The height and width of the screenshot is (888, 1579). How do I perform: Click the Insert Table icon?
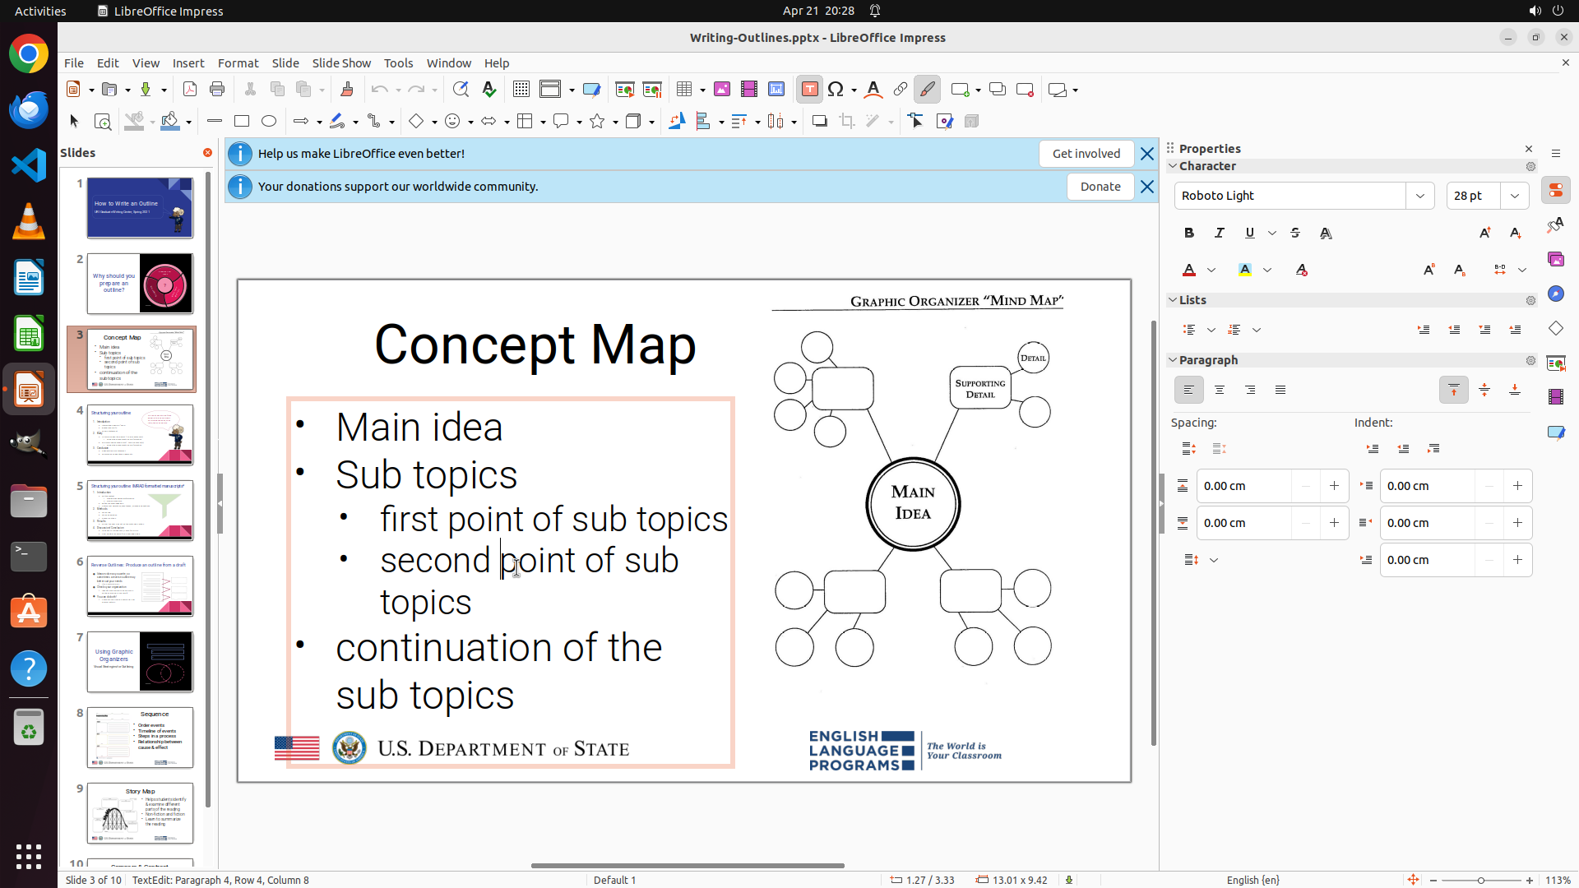pyautogui.click(x=684, y=90)
